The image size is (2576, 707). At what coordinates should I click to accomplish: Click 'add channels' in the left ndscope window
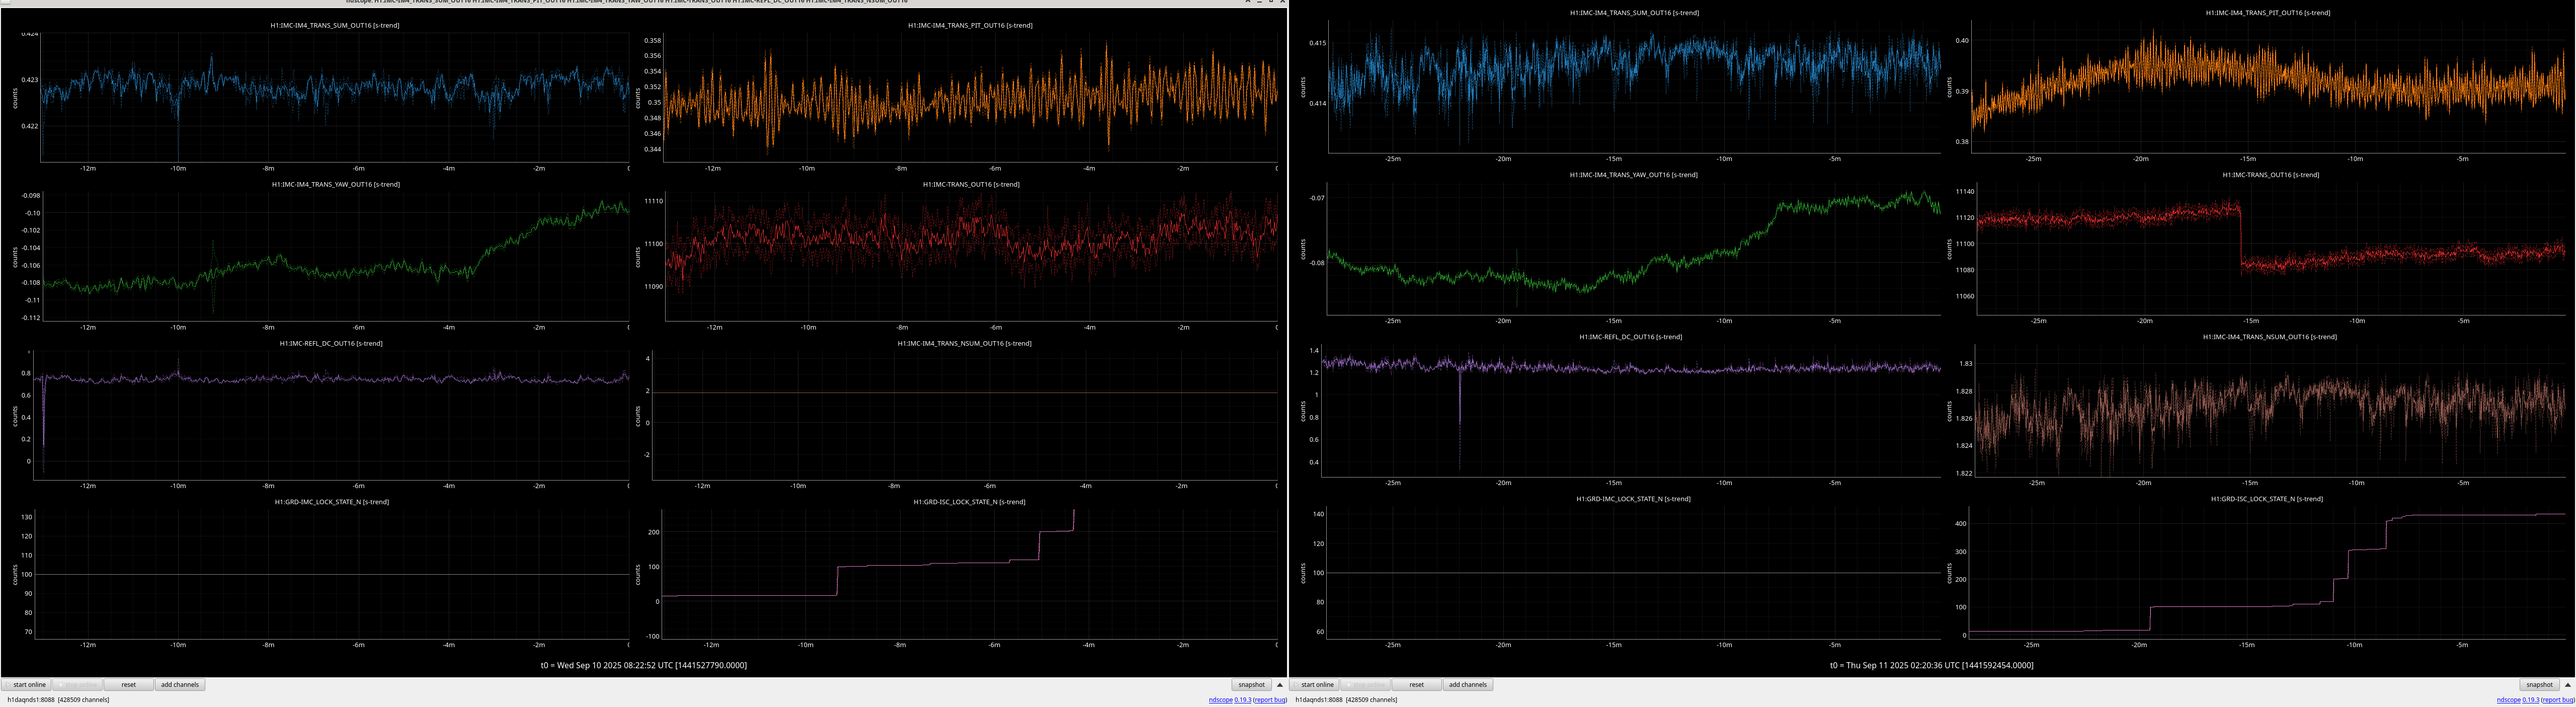180,685
